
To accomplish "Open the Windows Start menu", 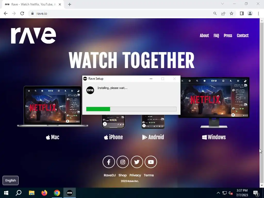I will click(x=6, y=193).
